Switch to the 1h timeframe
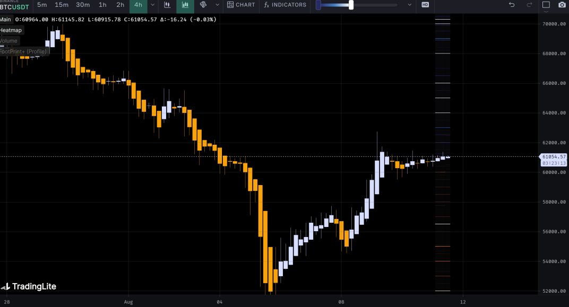This screenshot has width=569, height=307. point(103,5)
